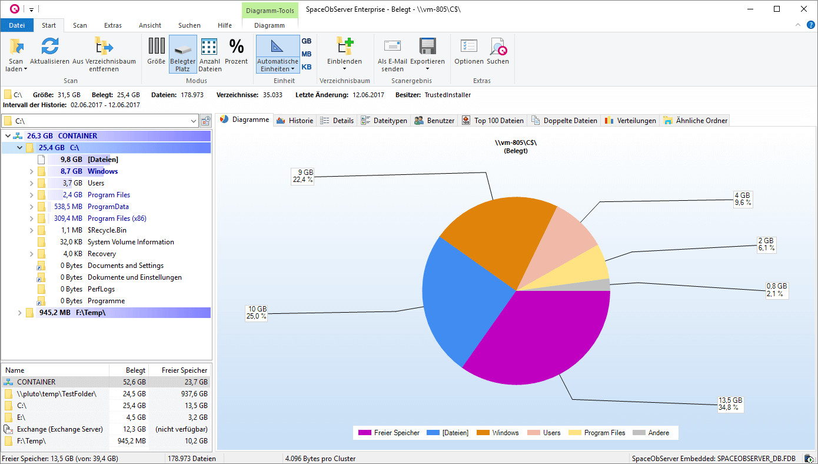Click the [Dateien] legend blue swatch
This screenshot has width=818, height=464.
click(433, 433)
